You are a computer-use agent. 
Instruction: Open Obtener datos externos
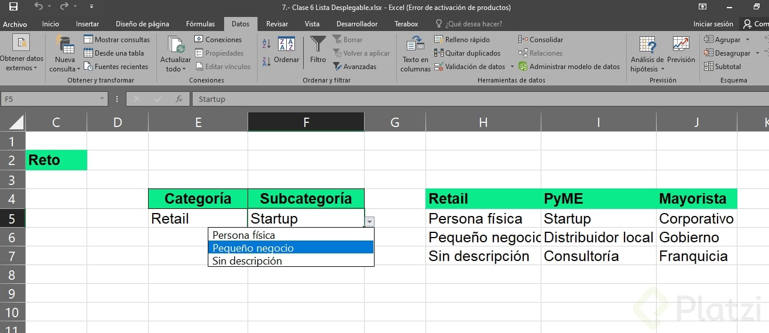pos(22,54)
